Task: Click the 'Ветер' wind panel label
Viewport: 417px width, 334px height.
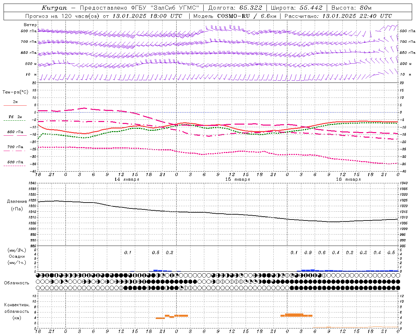Action: coord(30,25)
